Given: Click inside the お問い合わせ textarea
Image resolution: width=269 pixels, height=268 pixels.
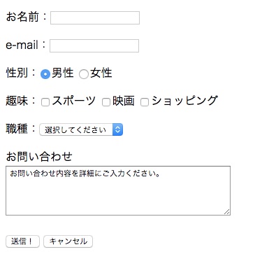Looking at the screenshot, I should (x=118, y=190).
